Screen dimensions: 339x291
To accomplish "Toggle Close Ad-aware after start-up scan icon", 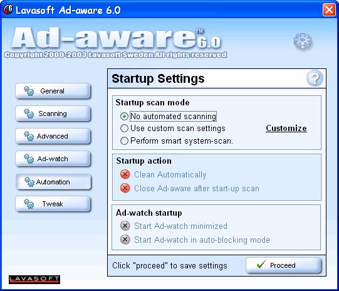I will pos(125,188).
